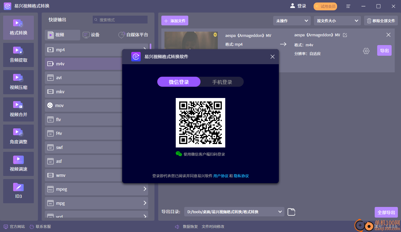Screen dimensions: 401x232
Task: Open the 导出目录 path dropdown
Action: [x=234, y=212]
